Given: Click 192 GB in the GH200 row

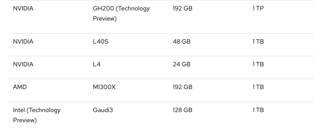Looking at the screenshot, I should coord(183,9).
